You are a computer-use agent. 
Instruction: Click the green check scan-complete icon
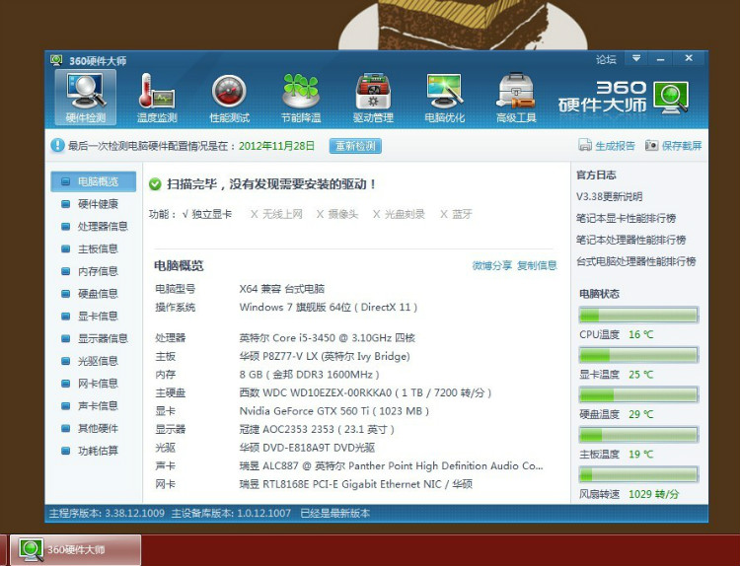[x=155, y=184]
